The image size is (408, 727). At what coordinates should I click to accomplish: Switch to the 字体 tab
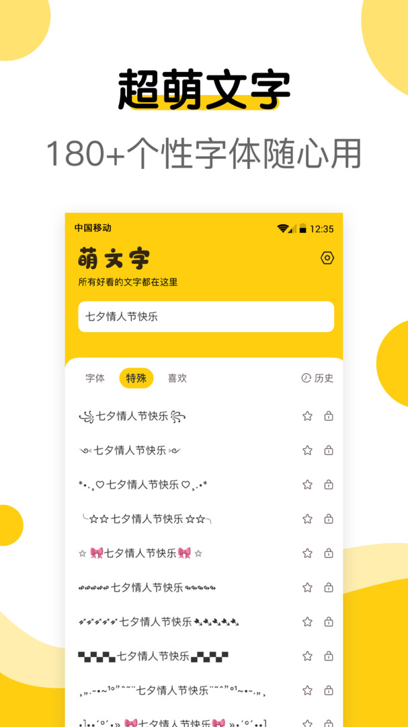[95, 378]
